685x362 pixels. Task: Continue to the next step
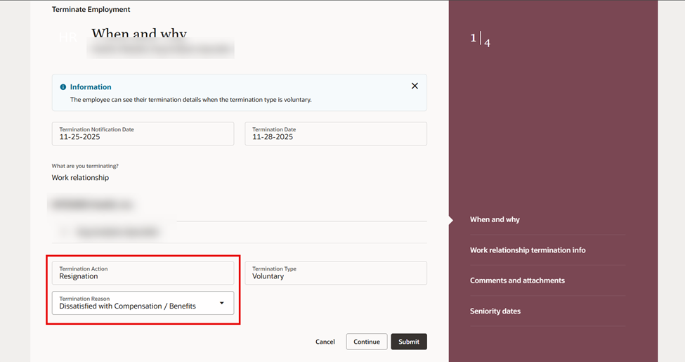pyautogui.click(x=367, y=342)
